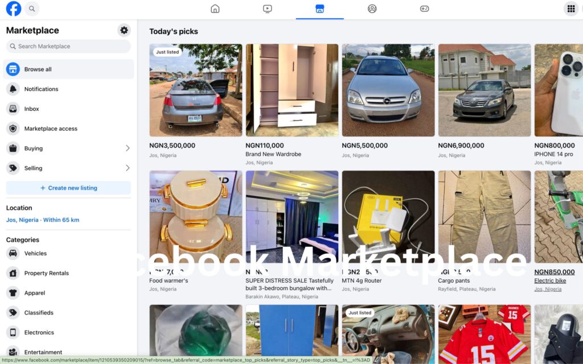Click Rayfield, Plateau, Nigeria location text
Image resolution: width=583 pixels, height=364 pixels.
coord(467,289)
